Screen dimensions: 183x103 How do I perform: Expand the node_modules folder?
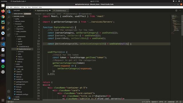click(21, 31)
